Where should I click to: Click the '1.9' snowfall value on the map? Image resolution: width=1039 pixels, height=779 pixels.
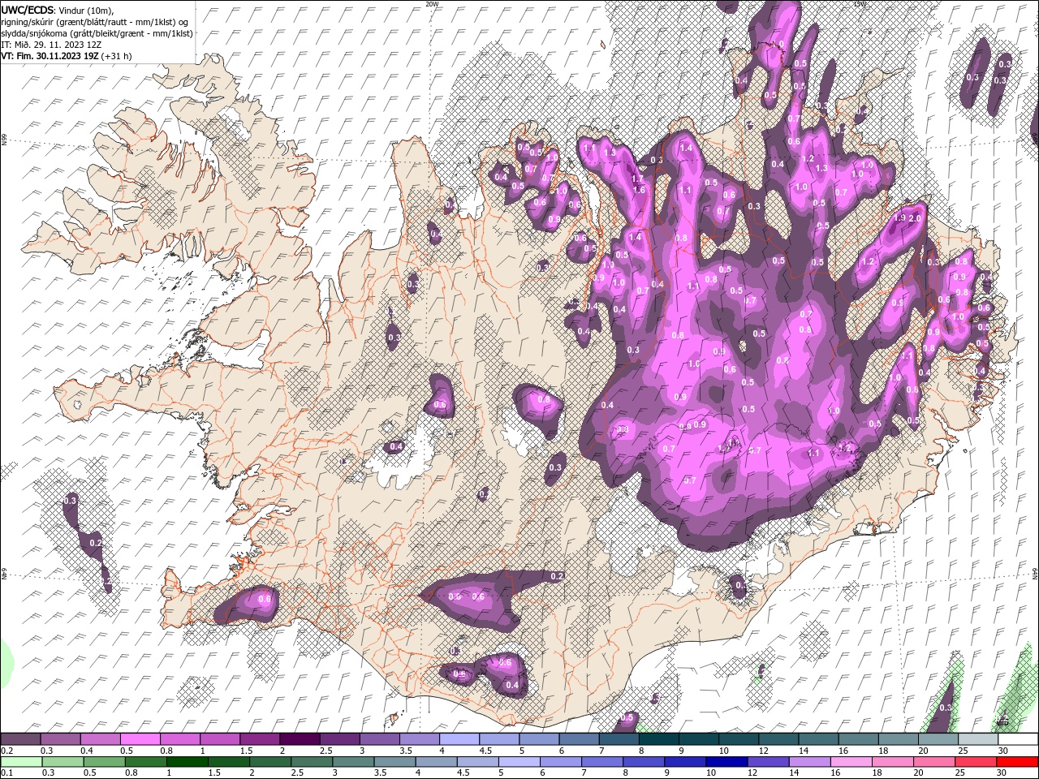coord(899,218)
